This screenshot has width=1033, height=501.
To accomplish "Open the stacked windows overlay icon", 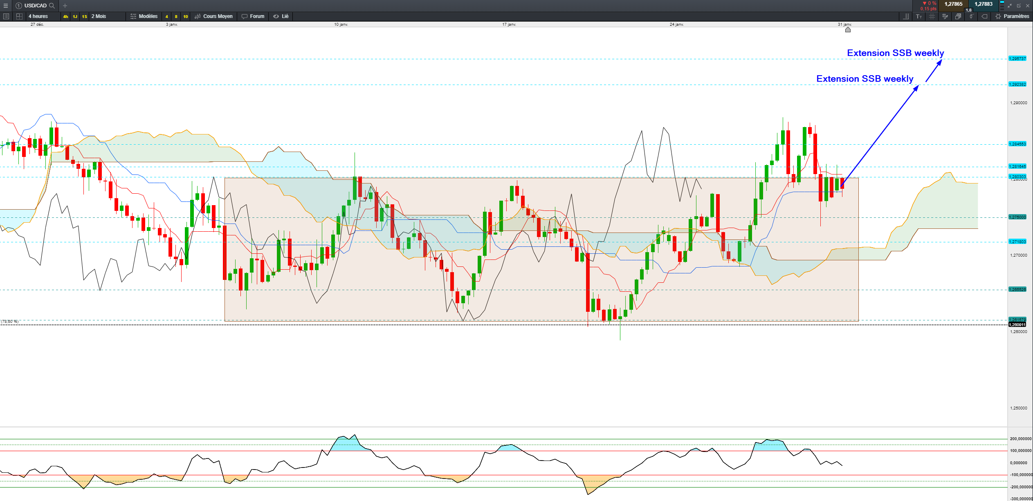I will pos(958,16).
